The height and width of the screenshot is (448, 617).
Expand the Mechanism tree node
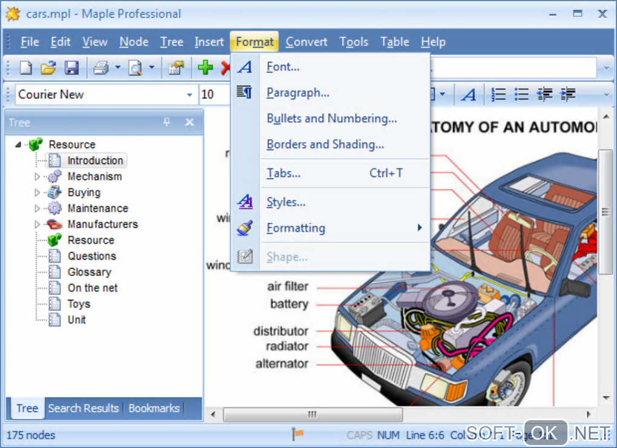(38, 176)
